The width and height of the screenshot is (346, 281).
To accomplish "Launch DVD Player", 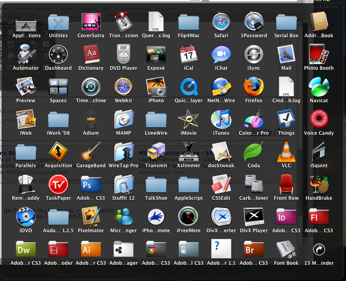I will tap(124, 54).
